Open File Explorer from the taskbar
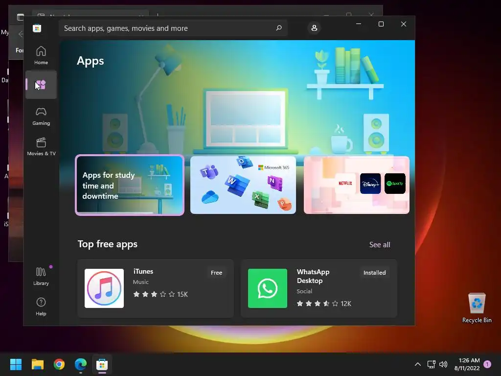 tap(37, 364)
